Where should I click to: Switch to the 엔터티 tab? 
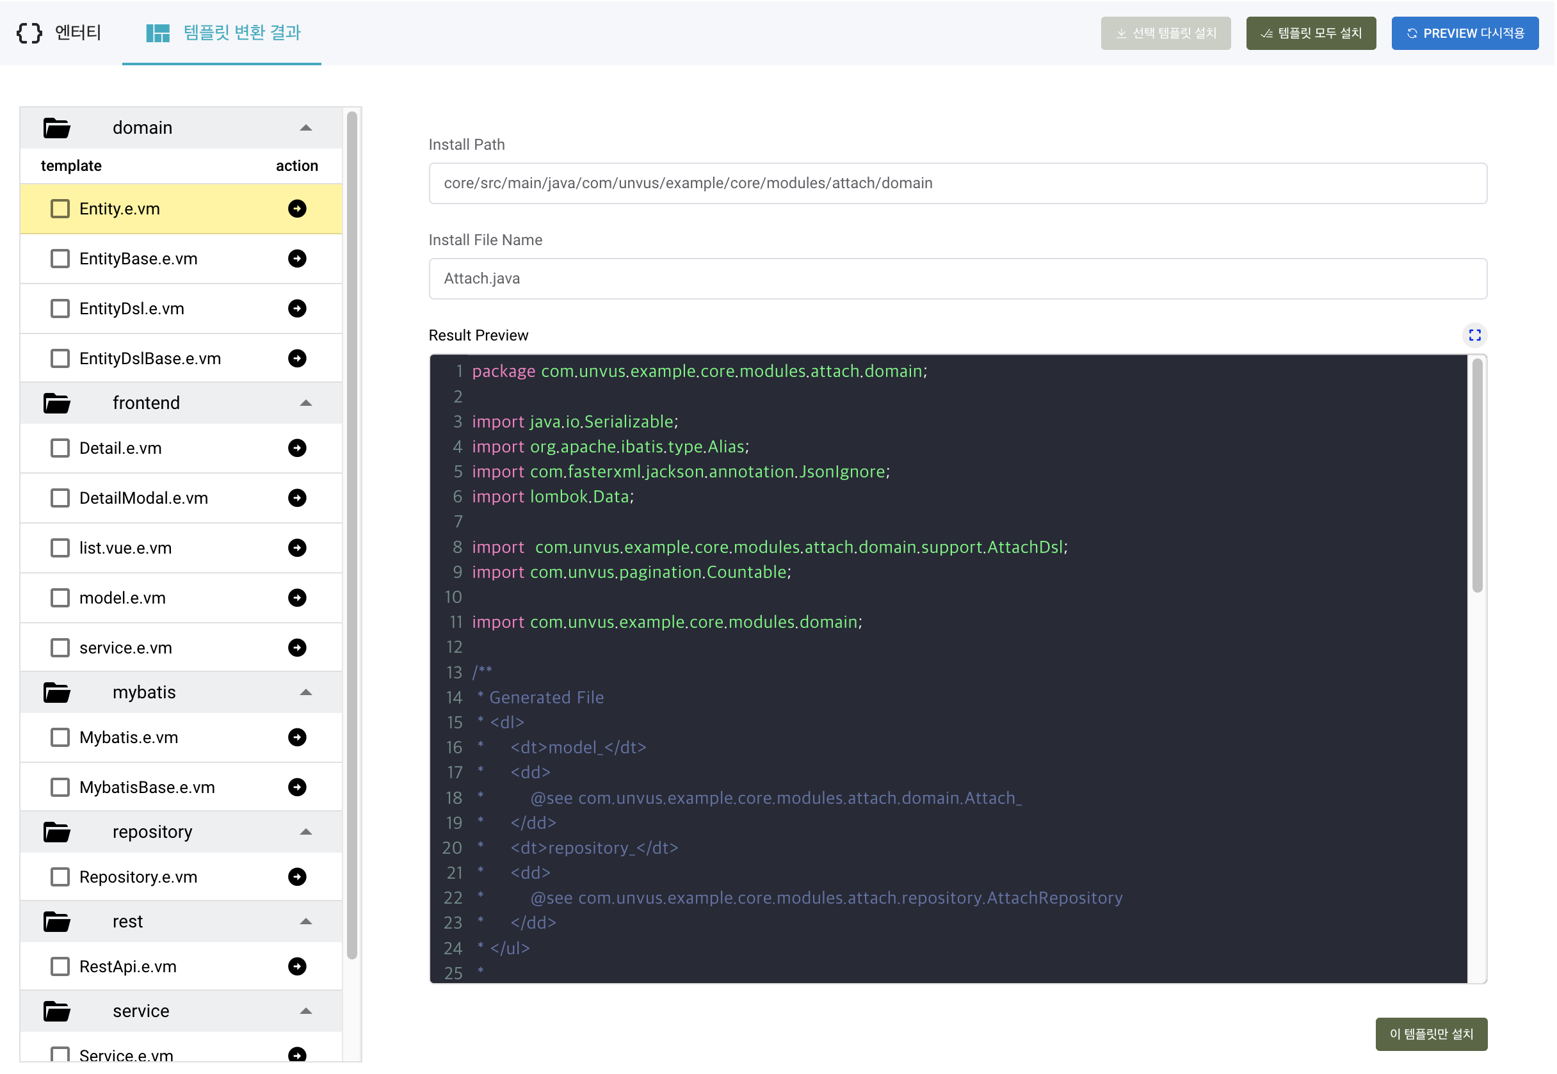(60, 32)
